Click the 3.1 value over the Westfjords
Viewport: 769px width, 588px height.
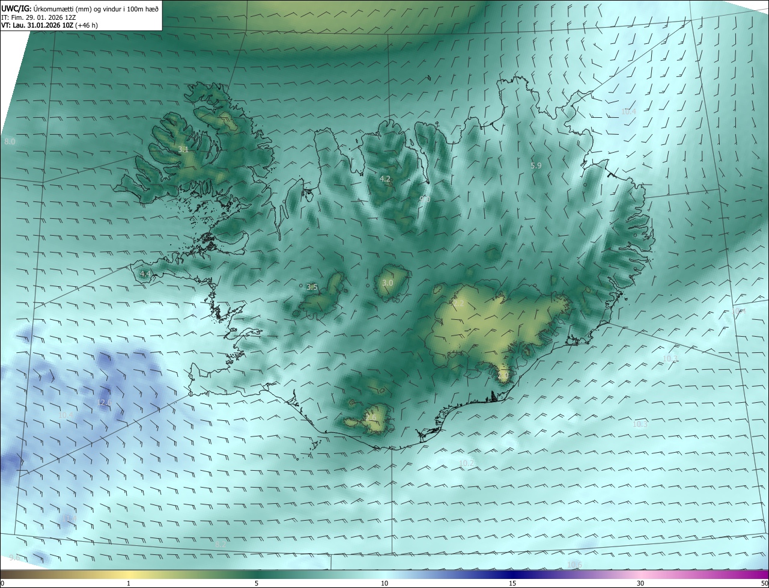(x=183, y=149)
